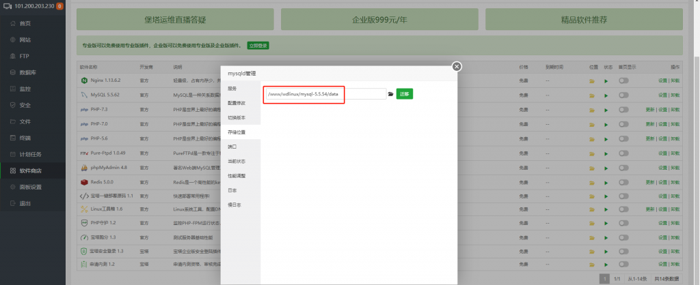
Task: Click the 立即登录 button in the notice bar
Action: pyautogui.click(x=258, y=46)
